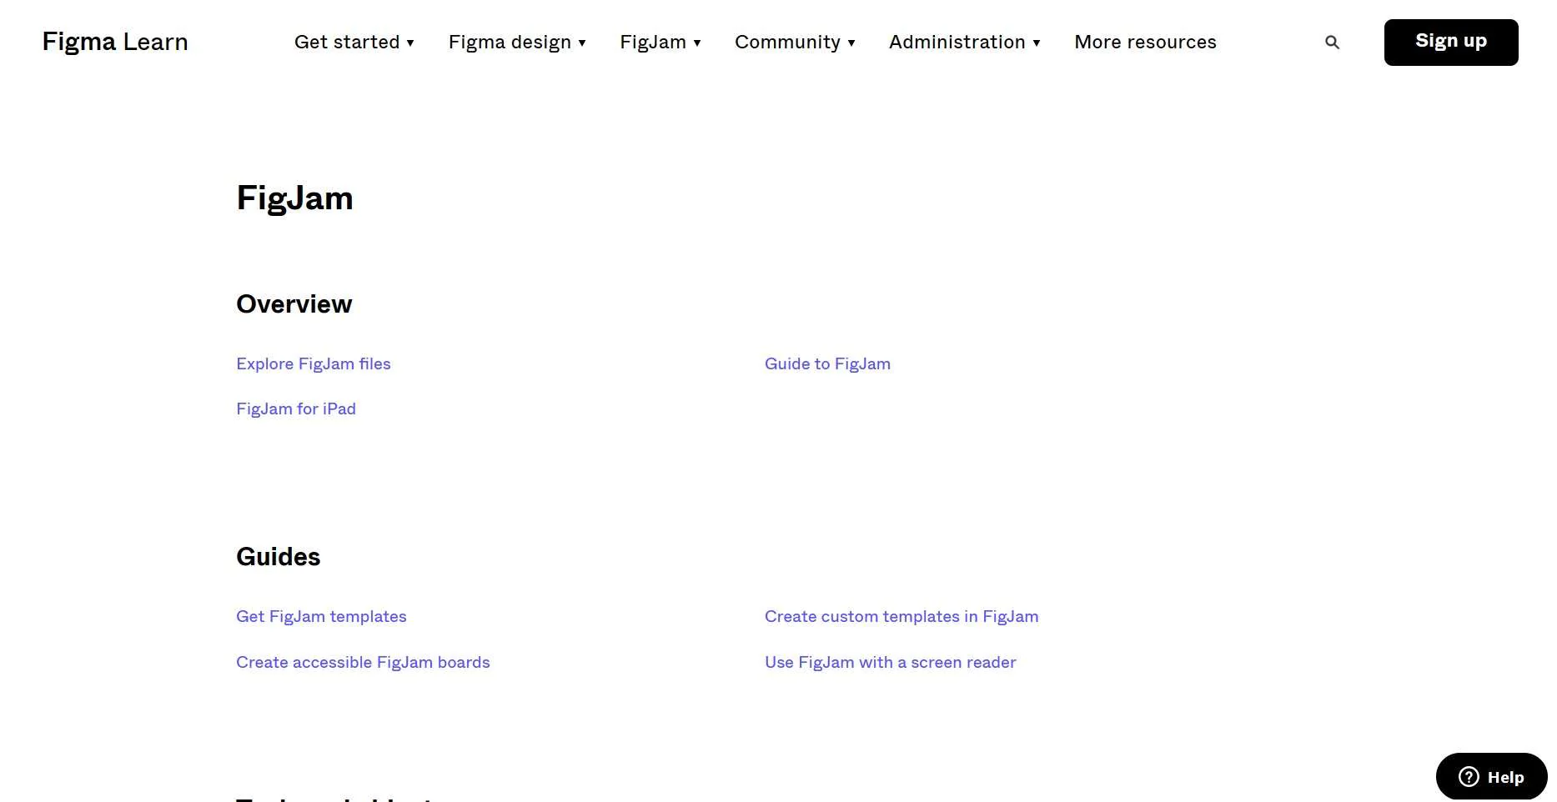This screenshot has width=1557, height=802.
Task: Open More resources in navigation
Action: [1145, 43]
